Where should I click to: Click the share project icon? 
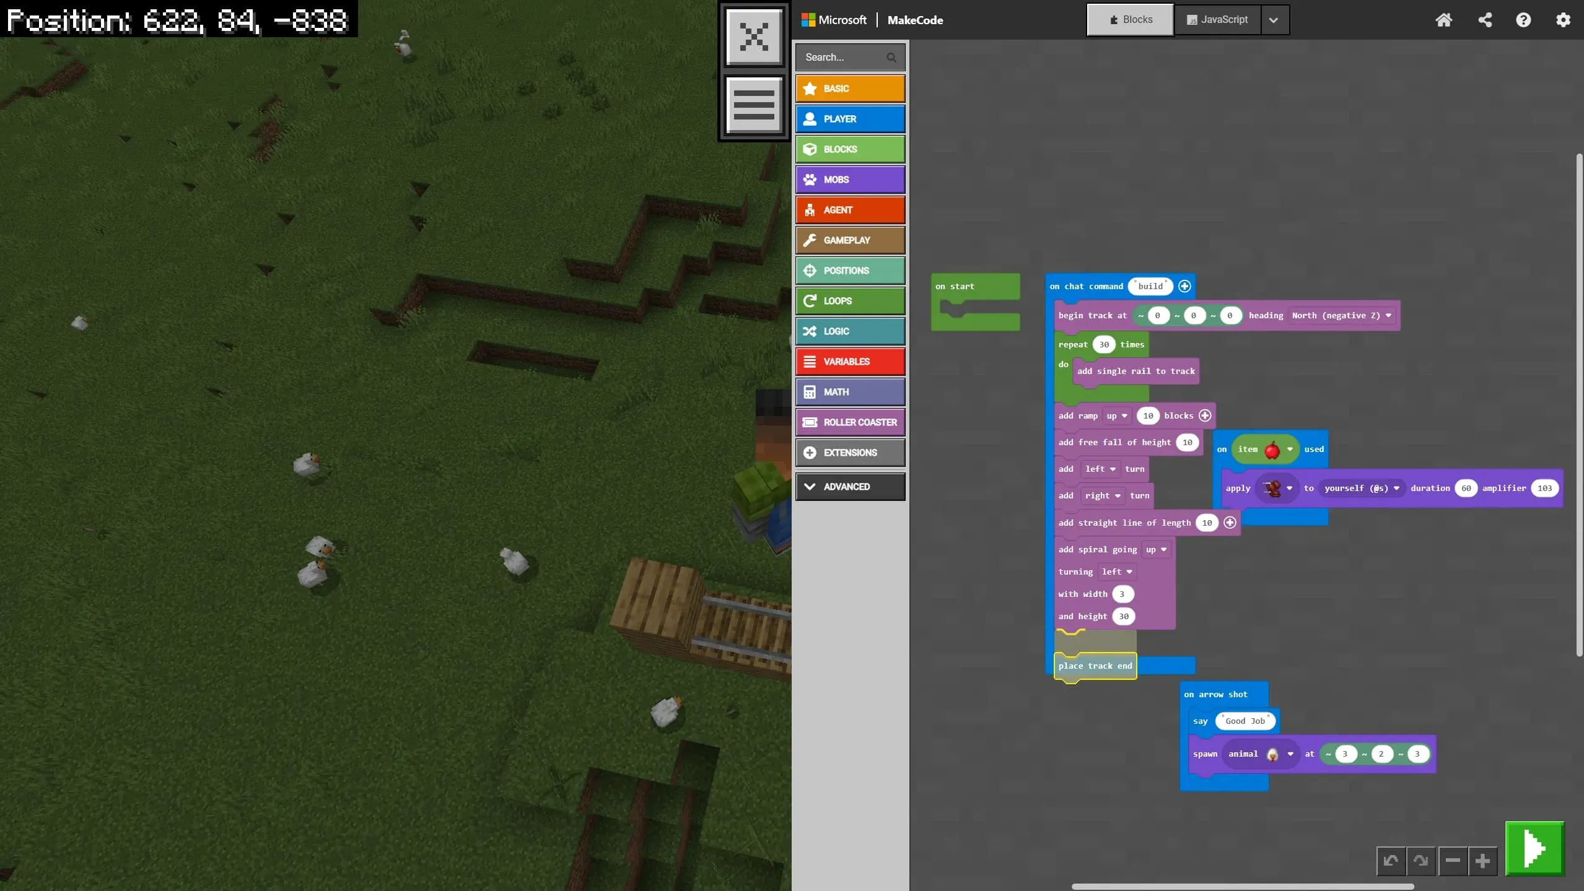pyautogui.click(x=1485, y=20)
